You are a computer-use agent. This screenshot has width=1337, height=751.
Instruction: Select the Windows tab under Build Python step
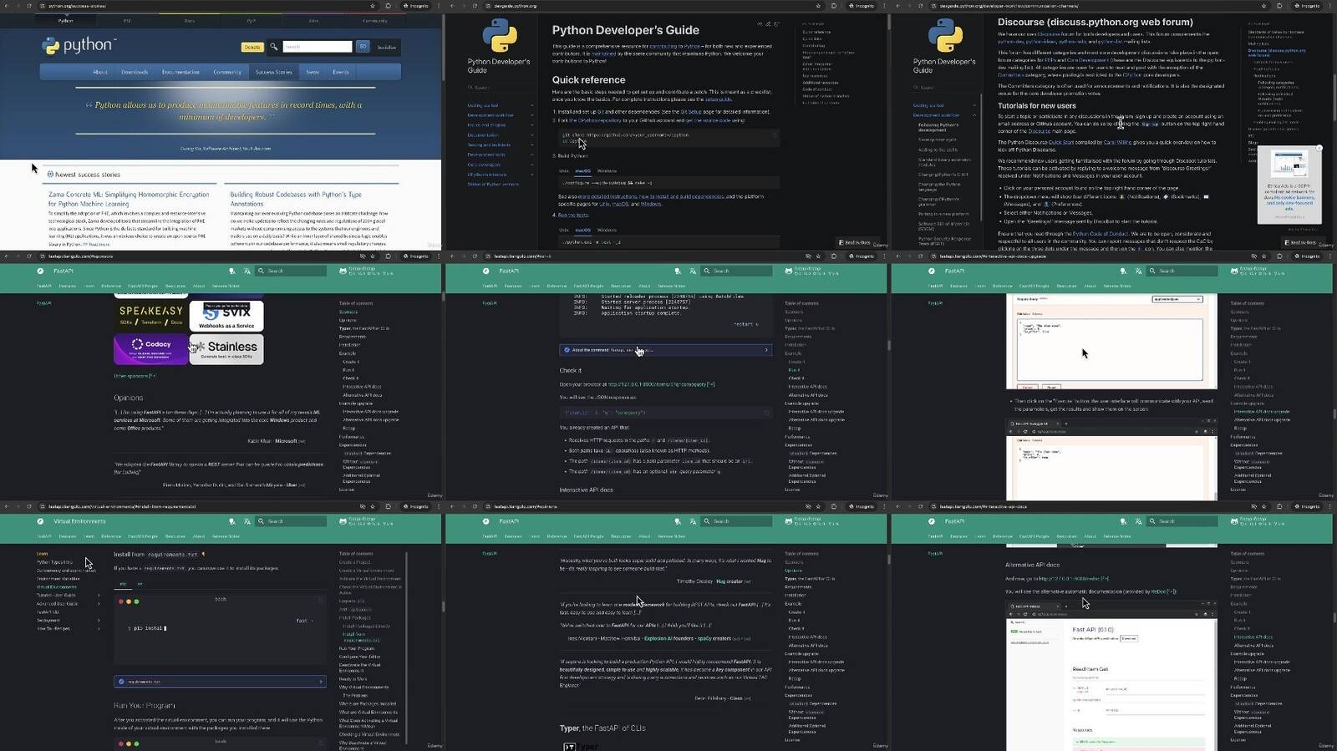[607, 171]
